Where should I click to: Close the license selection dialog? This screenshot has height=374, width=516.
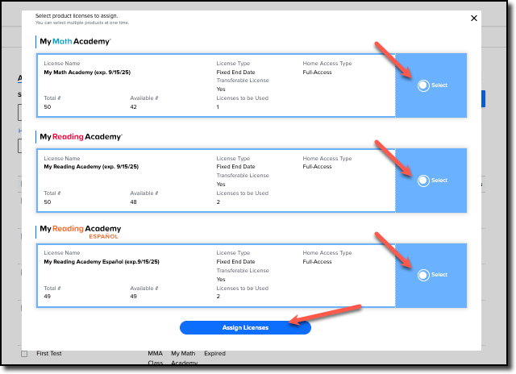(473, 18)
